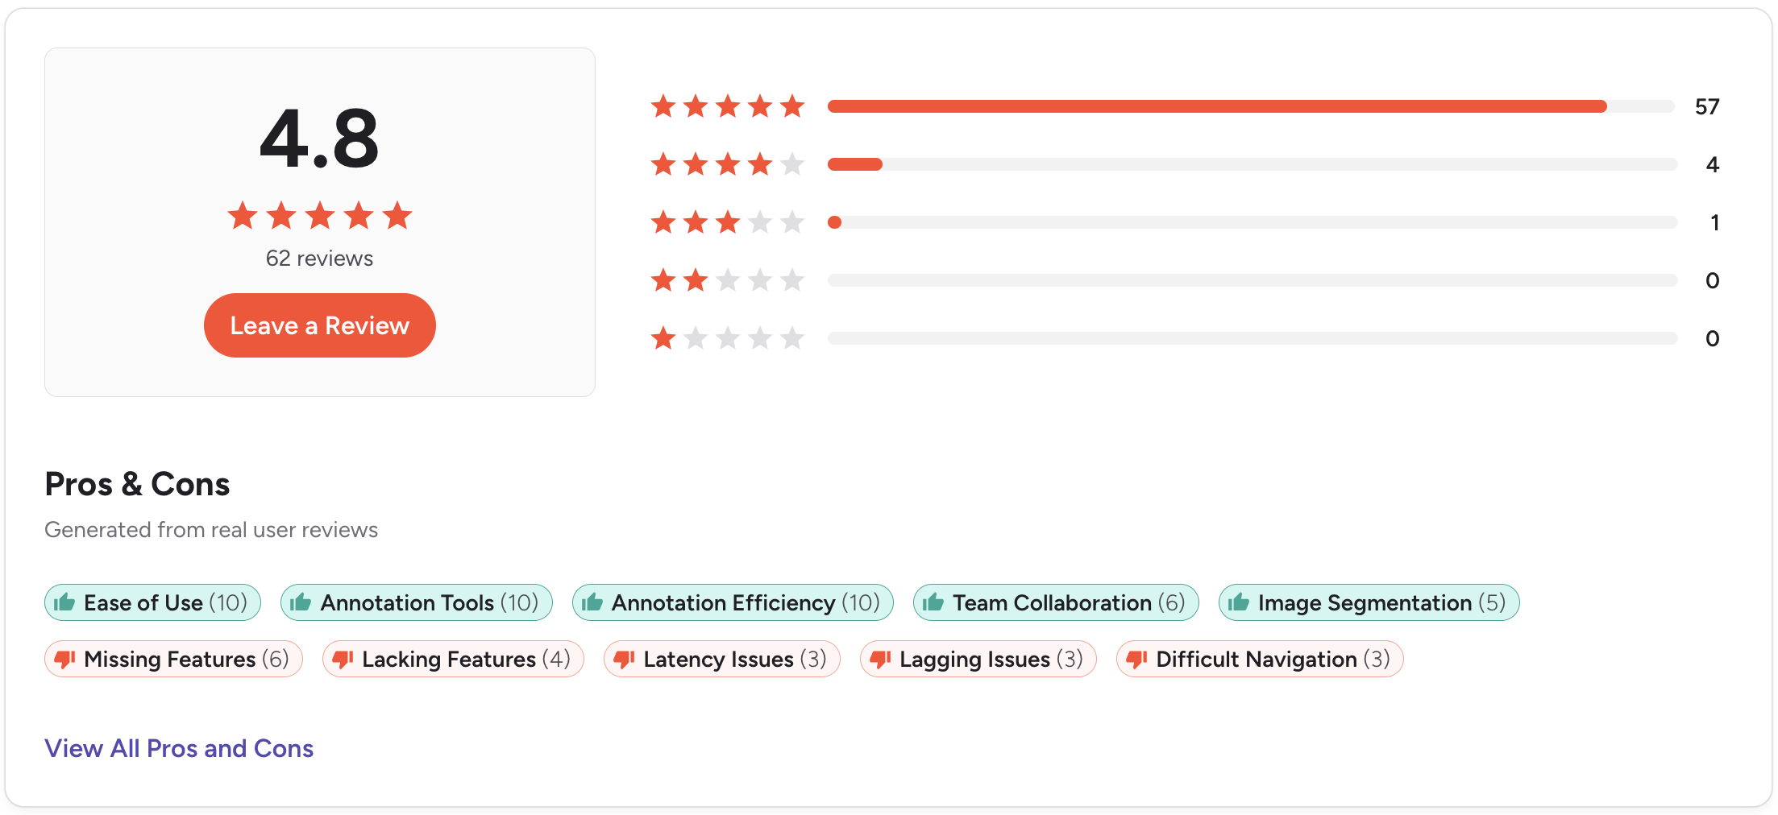Image resolution: width=1778 pixels, height=815 pixels.
Task: Select the Lagging Issues (3) con tag
Action: [978, 660]
